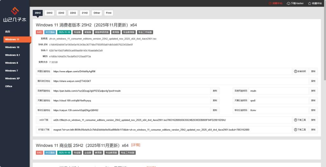The height and width of the screenshot is (167, 326).
Task: Click the 2025-11-18 tag in business edition card
Action: [x=64, y=153]
